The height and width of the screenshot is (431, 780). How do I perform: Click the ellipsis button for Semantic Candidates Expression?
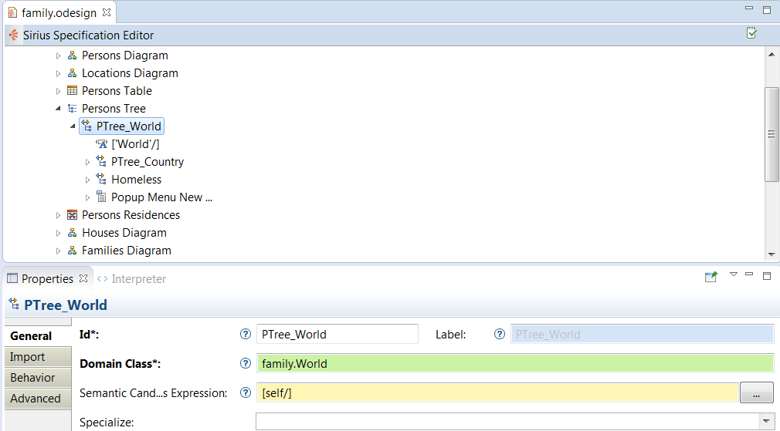coord(757,393)
